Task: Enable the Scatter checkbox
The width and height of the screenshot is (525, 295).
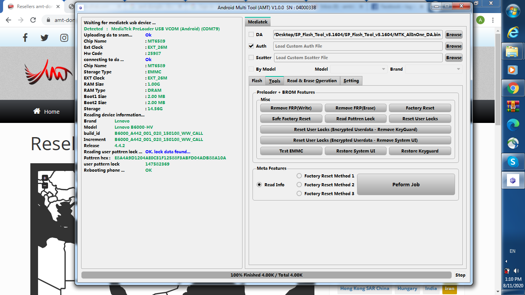Action: tap(251, 58)
